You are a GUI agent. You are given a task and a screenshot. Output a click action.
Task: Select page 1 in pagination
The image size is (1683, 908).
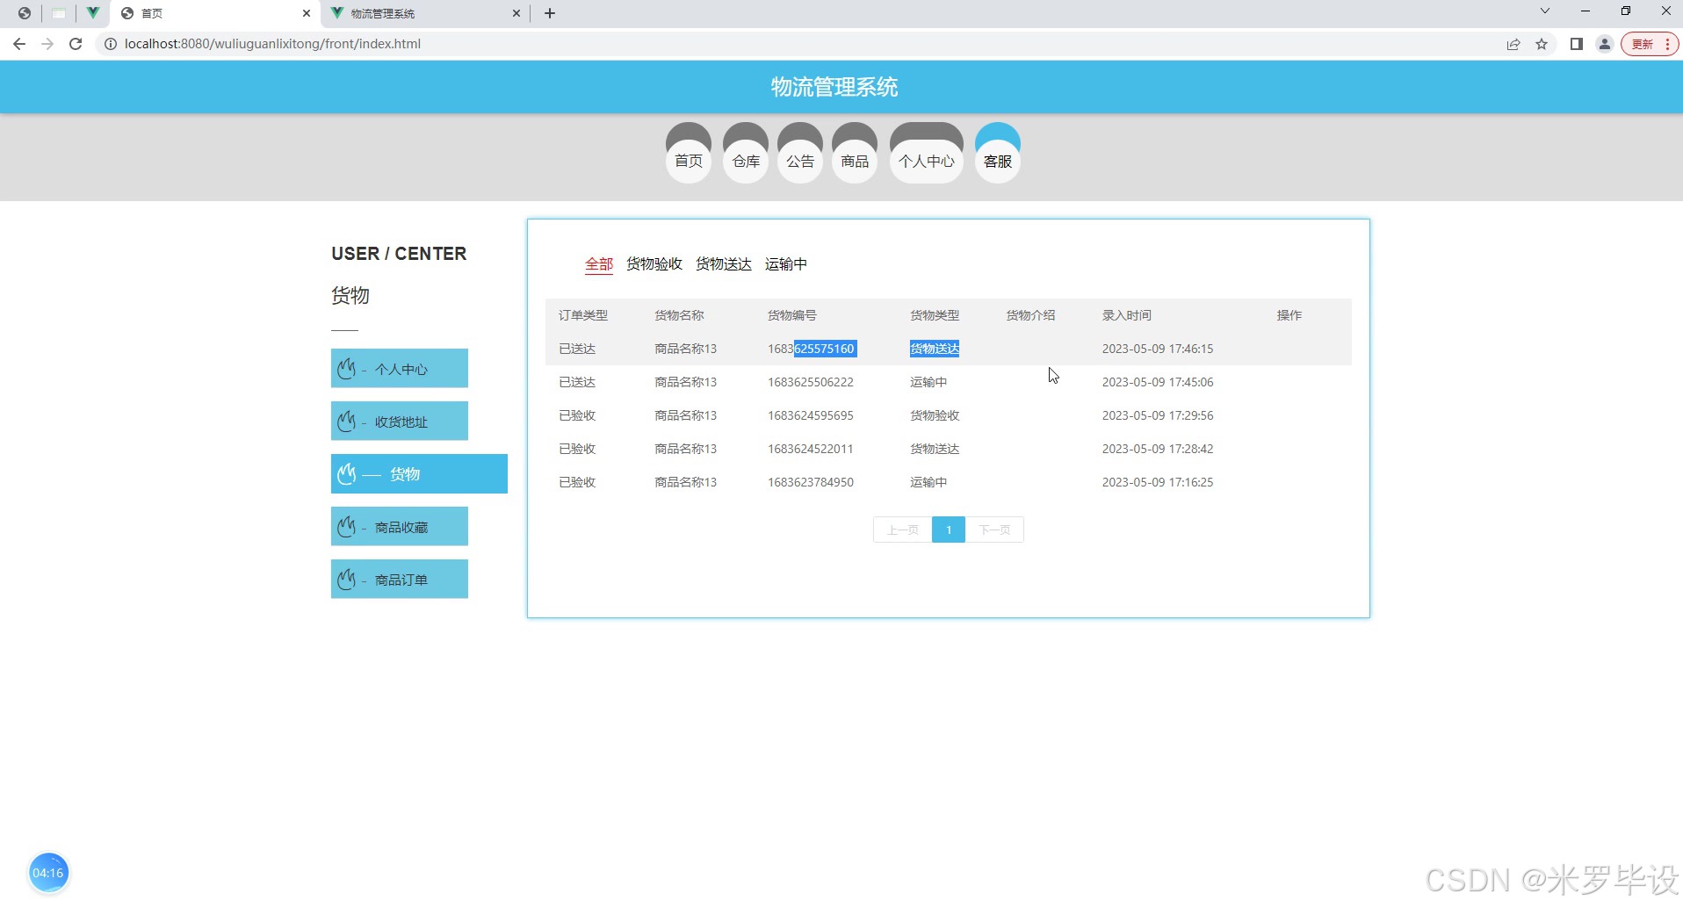point(949,530)
